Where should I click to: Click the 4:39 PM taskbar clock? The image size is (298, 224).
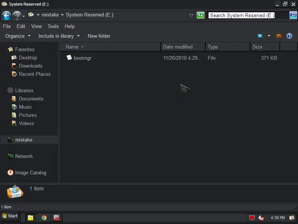click(278, 218)
